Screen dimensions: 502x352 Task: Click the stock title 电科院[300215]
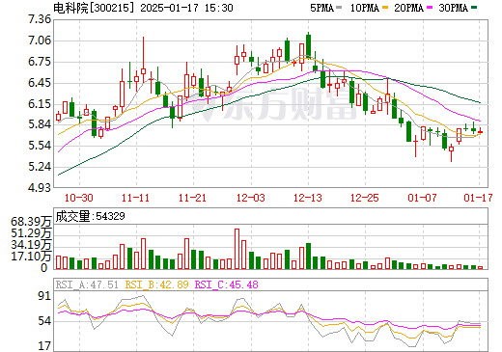click(94, 8)
